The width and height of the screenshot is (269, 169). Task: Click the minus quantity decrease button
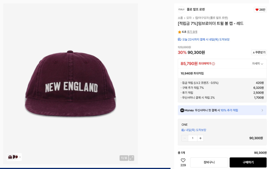click(185, 138)
